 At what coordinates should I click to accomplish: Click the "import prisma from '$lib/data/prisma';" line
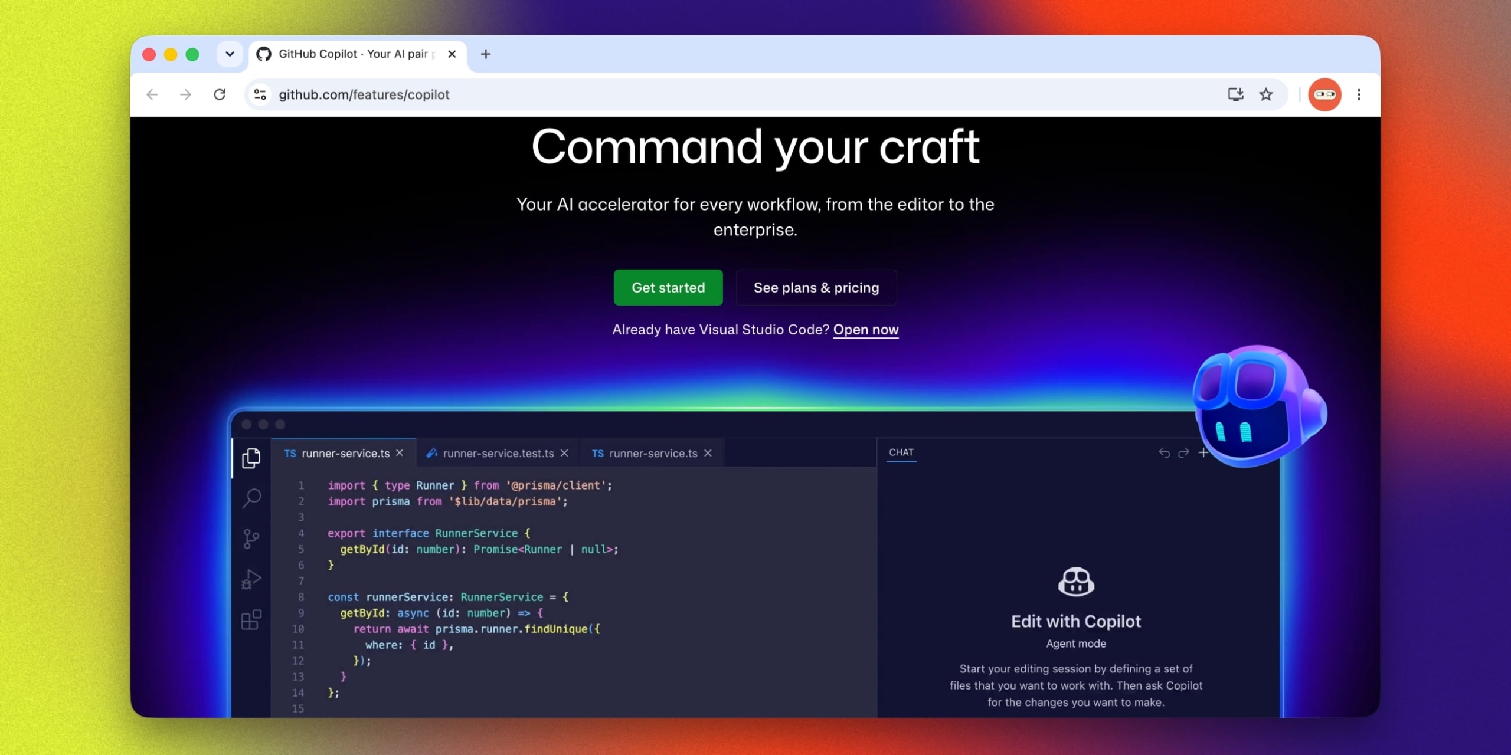[x=448, y=501]
